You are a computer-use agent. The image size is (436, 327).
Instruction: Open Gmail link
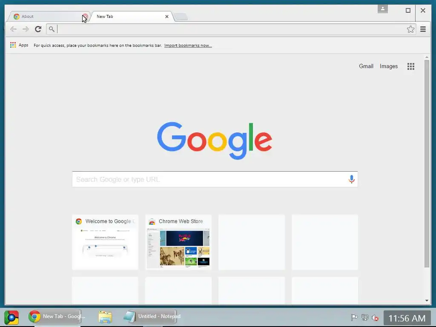pyautogui.click(x=366, y=66)
